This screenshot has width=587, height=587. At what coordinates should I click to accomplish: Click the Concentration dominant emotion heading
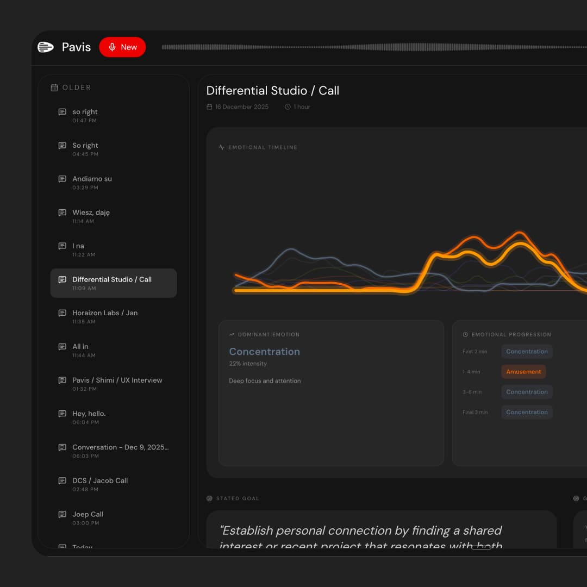coord(264,352)
